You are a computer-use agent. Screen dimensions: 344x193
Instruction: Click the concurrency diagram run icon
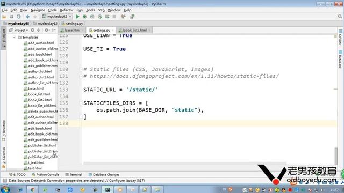click(107, 17)
